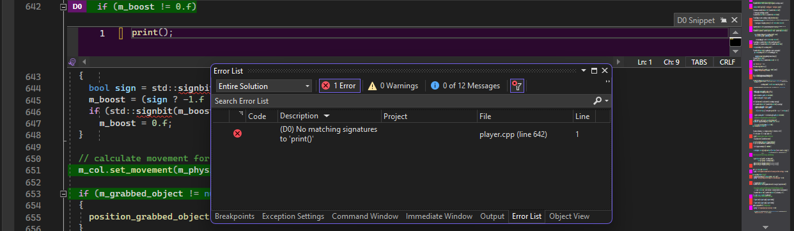Click player.cpp (line 642) file entry

coord(513,134)
